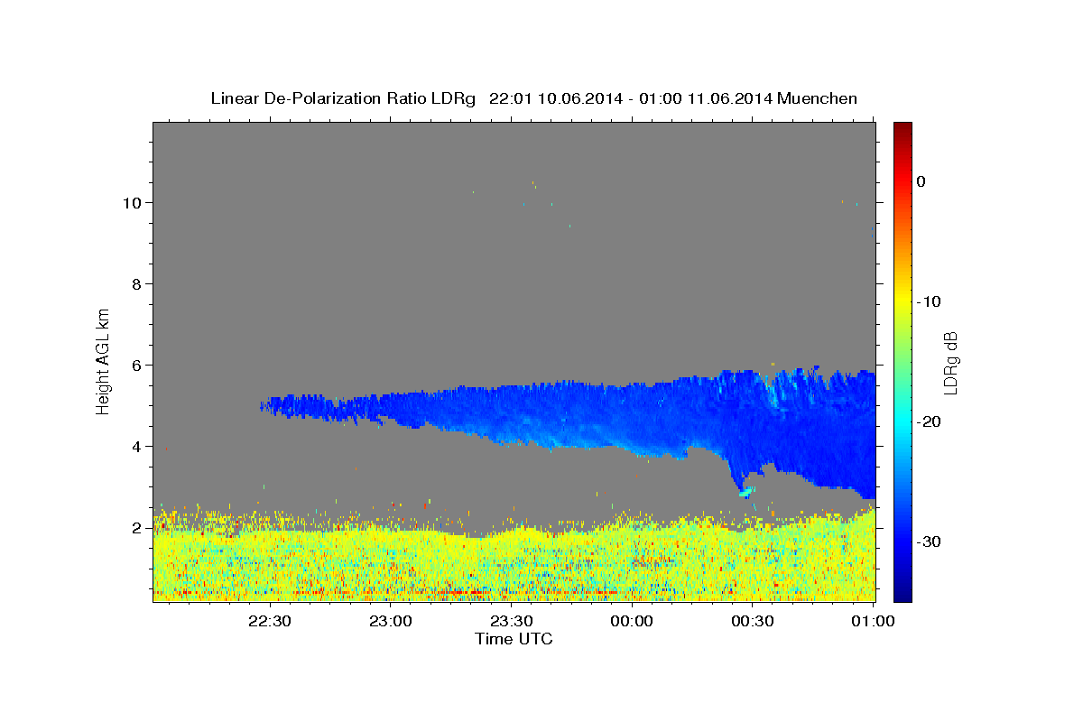Click the 23:00 time tick label
Screen dimensions: 1083x722
tap(390, 621)
